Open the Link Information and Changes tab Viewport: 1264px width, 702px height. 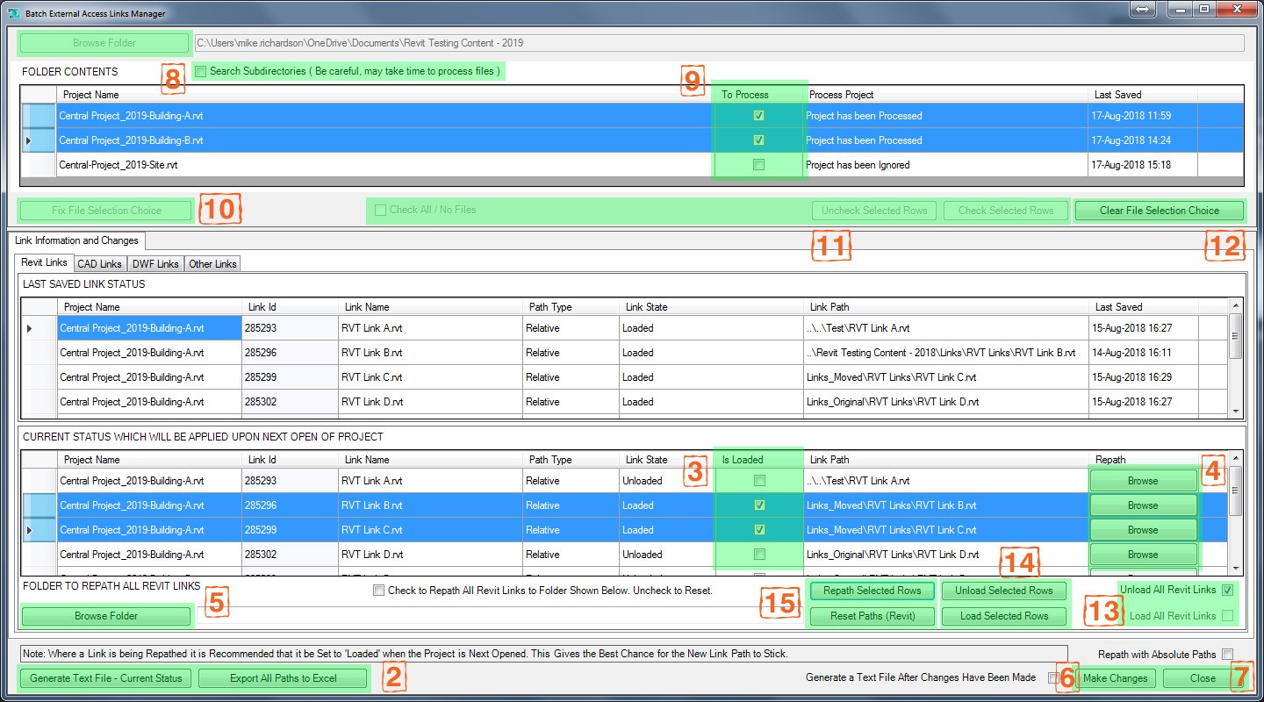click(76, 240)
